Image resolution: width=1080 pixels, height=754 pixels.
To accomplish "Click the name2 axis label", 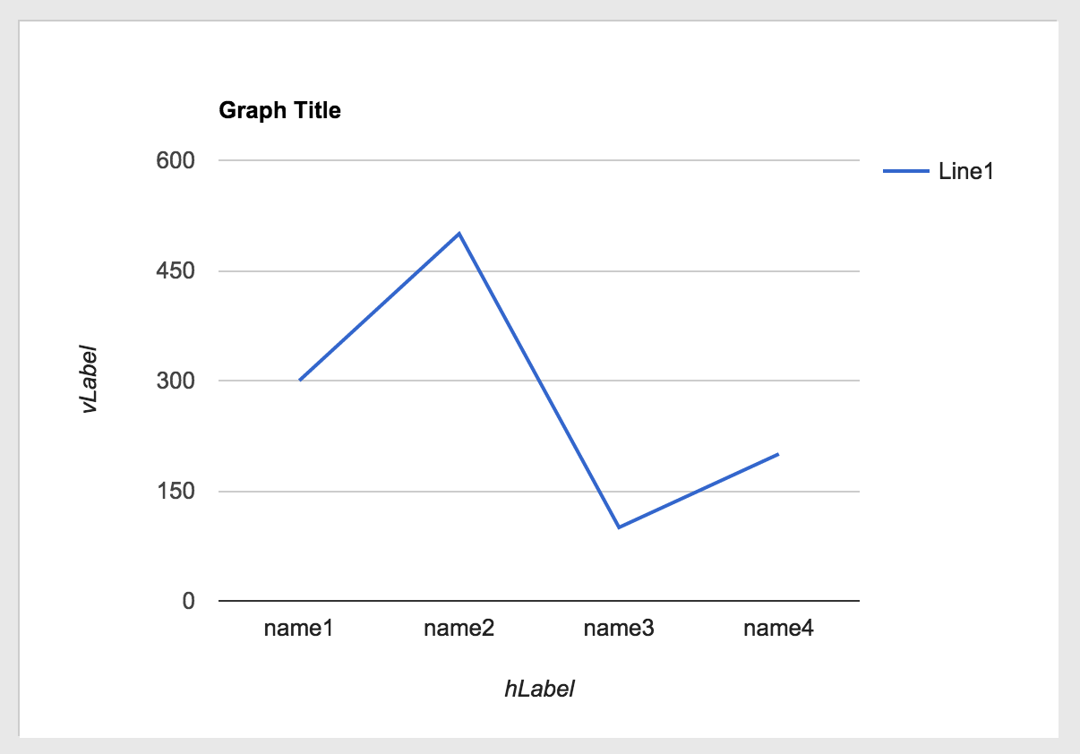I will 459,629.
